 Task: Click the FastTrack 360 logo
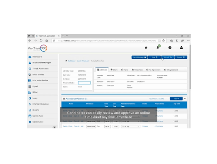click(37, 48)
